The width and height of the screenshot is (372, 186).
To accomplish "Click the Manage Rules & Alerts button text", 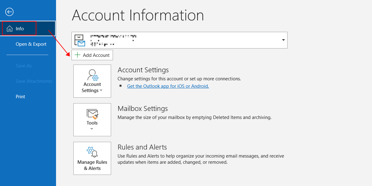I will pyautogui.click(x=92, y=165).
